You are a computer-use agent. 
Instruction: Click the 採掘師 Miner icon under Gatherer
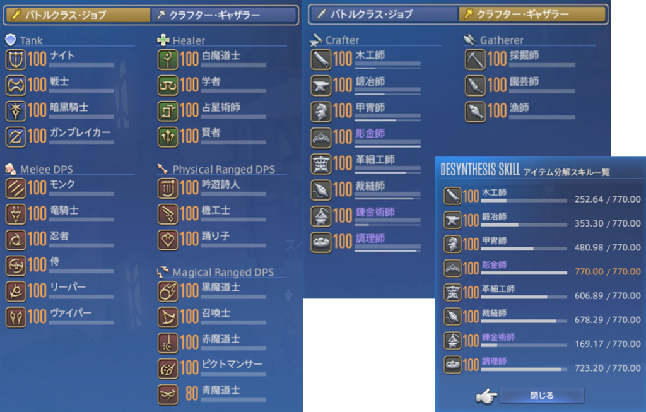coord(475,59)
